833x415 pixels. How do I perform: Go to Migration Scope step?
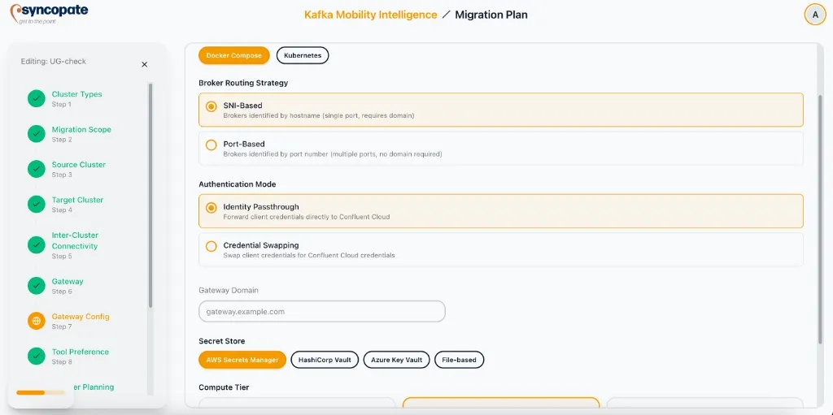pyautogui.click(x=81, y=129)
